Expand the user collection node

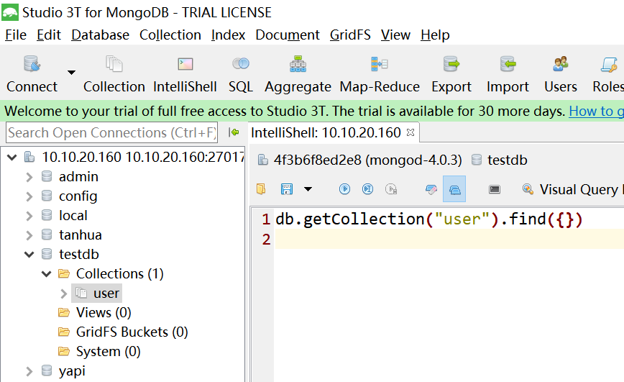(64, 294)
